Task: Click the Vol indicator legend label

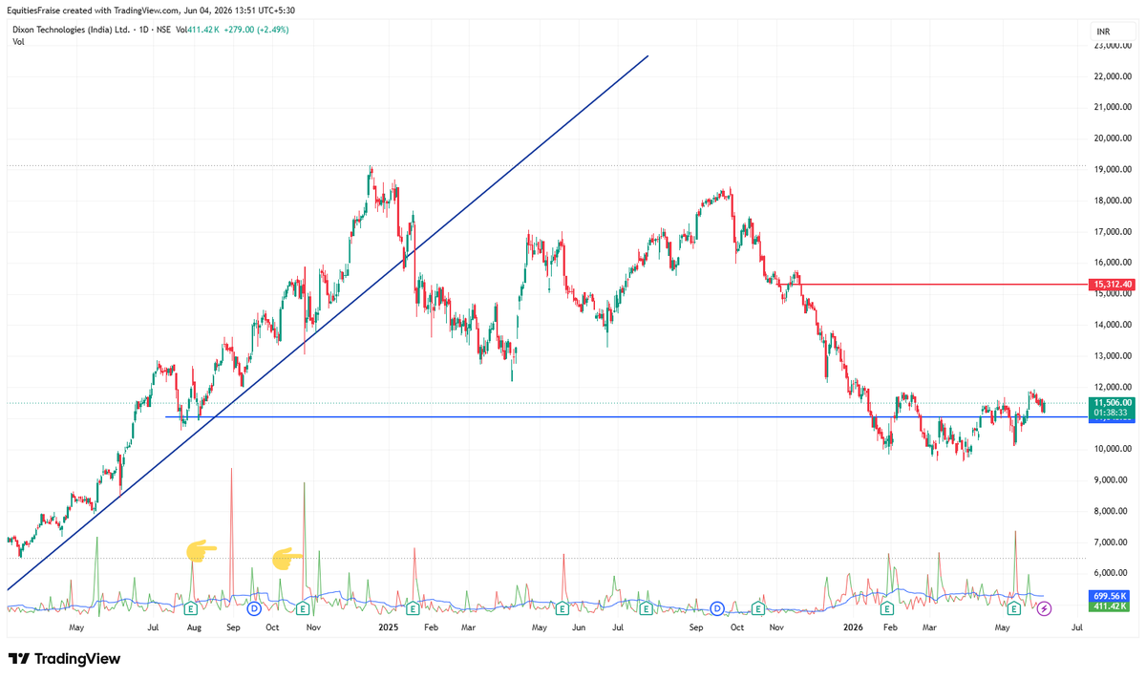Action: coord(18,41)
